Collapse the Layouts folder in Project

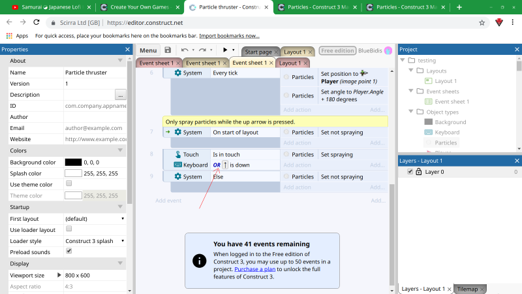[411, 71]
